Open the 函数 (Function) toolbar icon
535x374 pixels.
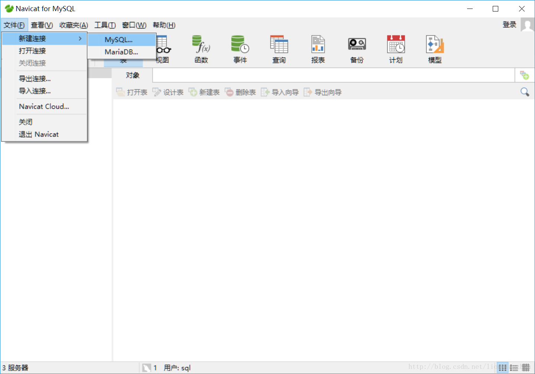coord(201,49)
